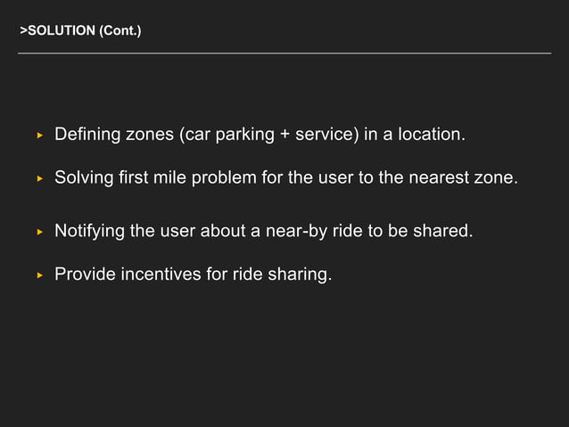Click the '>' symbol before SOLUTION
569x427 pixels.
point(23,30)
